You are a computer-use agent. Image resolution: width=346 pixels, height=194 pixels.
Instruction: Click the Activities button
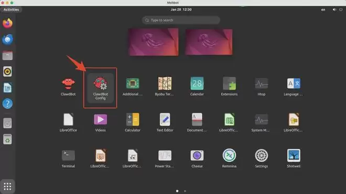point(11,9)
